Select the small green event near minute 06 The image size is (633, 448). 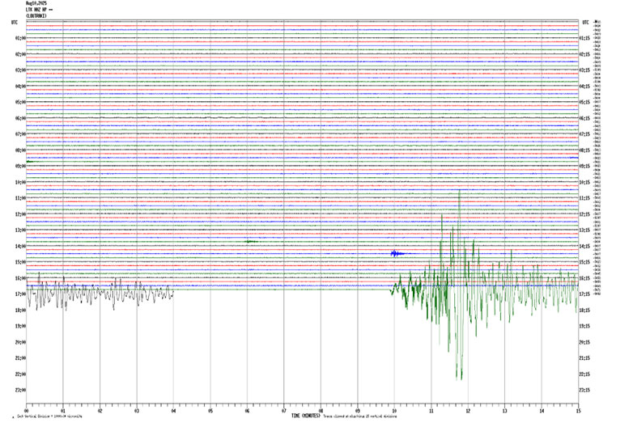coord(250,242)
